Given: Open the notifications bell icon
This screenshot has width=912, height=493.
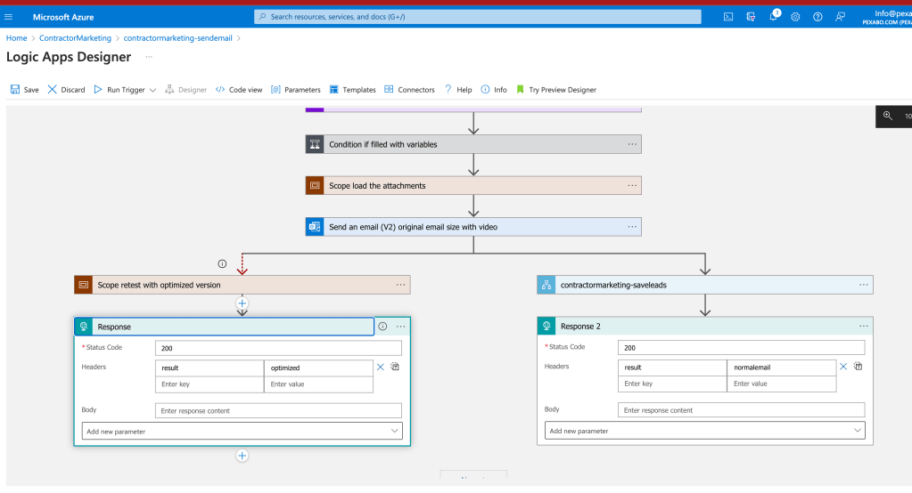Looking at the screenshot, I should (x=774, y=16).
